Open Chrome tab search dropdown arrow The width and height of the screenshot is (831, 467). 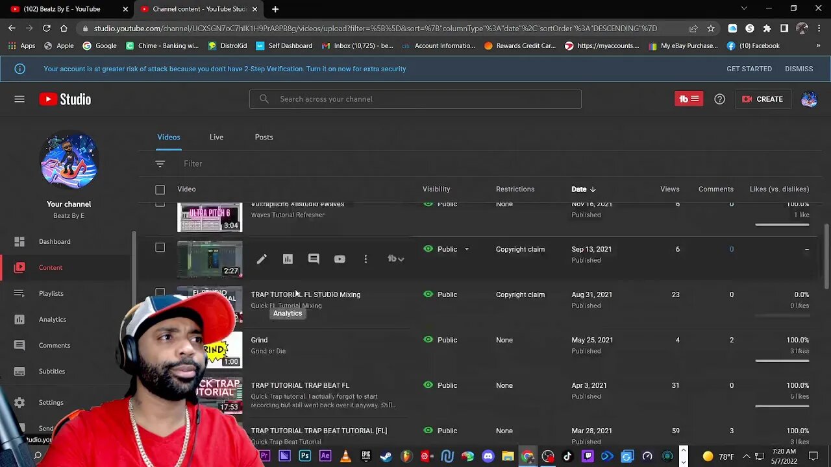pyautogui.click(x=744, y=8)
